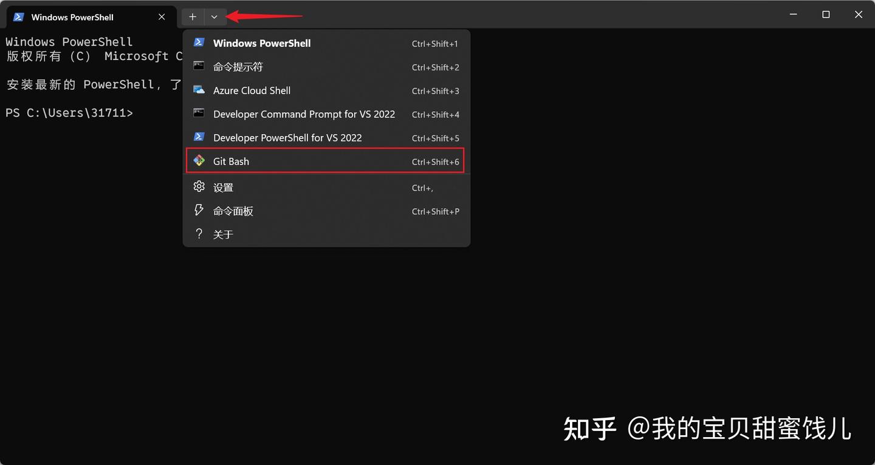Open the 设置 settings entry
The width and height of the screenshot is (875, 465).
pyautogui.click(x=223, y=187)
